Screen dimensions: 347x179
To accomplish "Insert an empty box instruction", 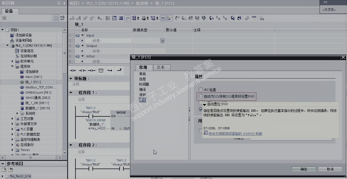I will click(x=101, y=70).
